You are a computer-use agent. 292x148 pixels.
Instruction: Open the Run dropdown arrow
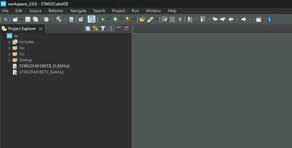click(x=121, y=19)
